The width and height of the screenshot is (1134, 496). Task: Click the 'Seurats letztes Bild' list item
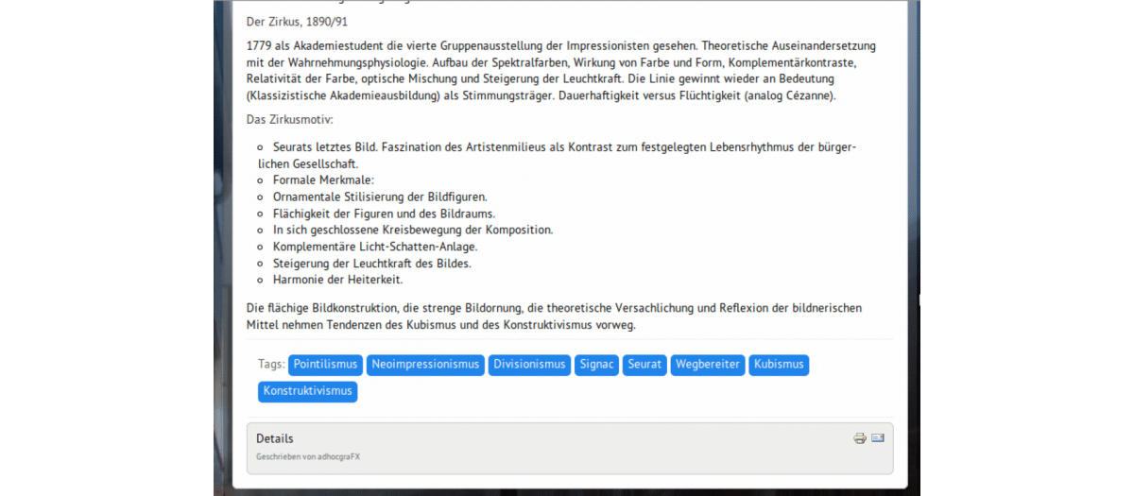coord(558,155)
